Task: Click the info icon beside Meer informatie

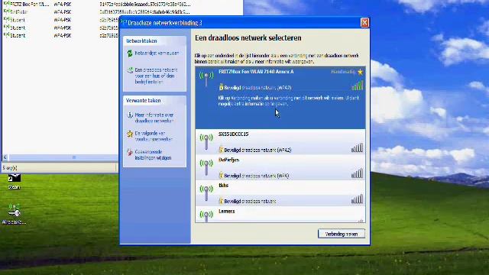Action: [130, 115]
